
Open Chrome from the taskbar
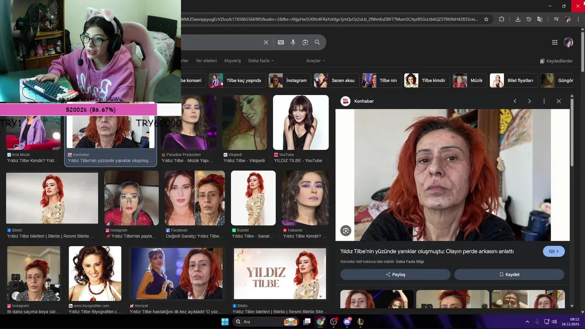coord(320,322)
